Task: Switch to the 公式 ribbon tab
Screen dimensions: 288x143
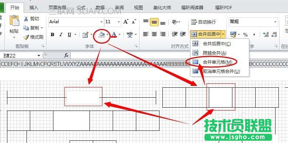Action: point(81,7)
